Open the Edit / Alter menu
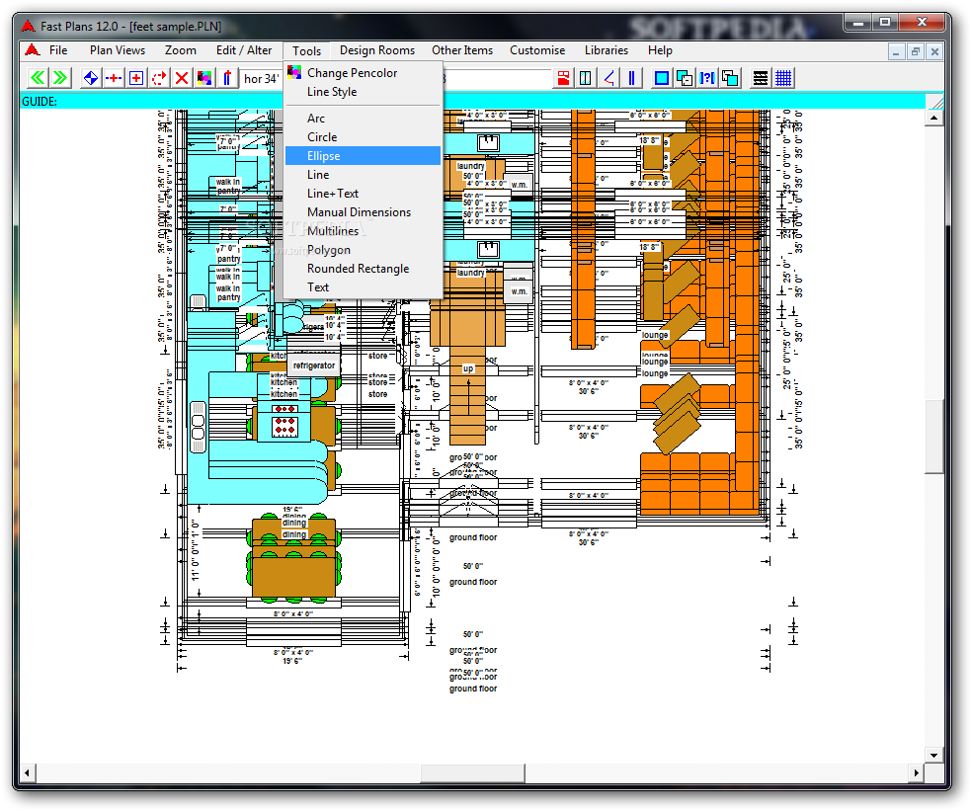Image resolution: width=972 pixels, height=811 pixels. (244, 50)
